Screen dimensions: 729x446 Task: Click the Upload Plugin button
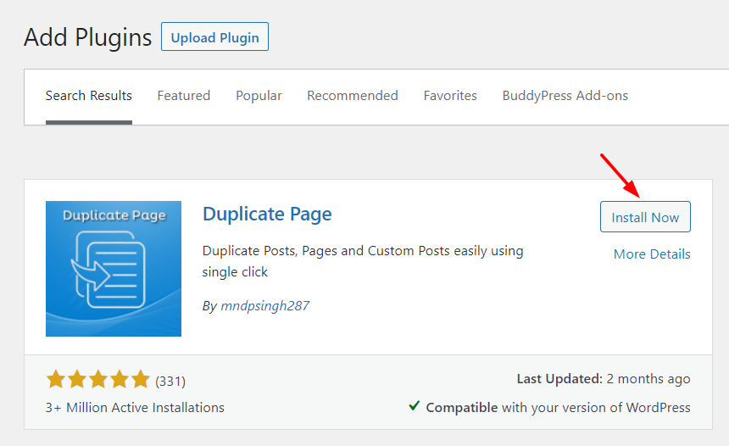pyautogui.click(x=214, y=36)
